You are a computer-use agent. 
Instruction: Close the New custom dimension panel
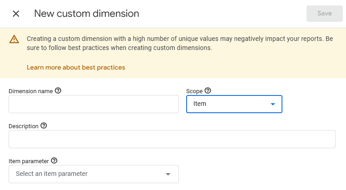click(x=16, y=14)
